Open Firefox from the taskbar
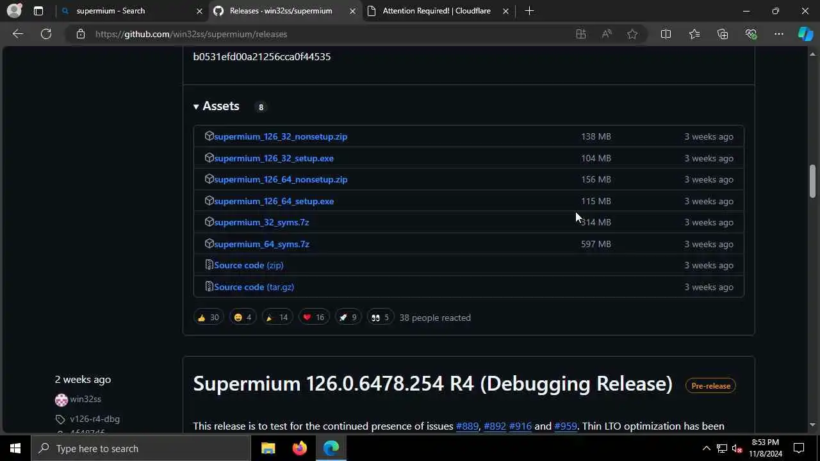Viewport: 820px width, 461px height. 299,448
